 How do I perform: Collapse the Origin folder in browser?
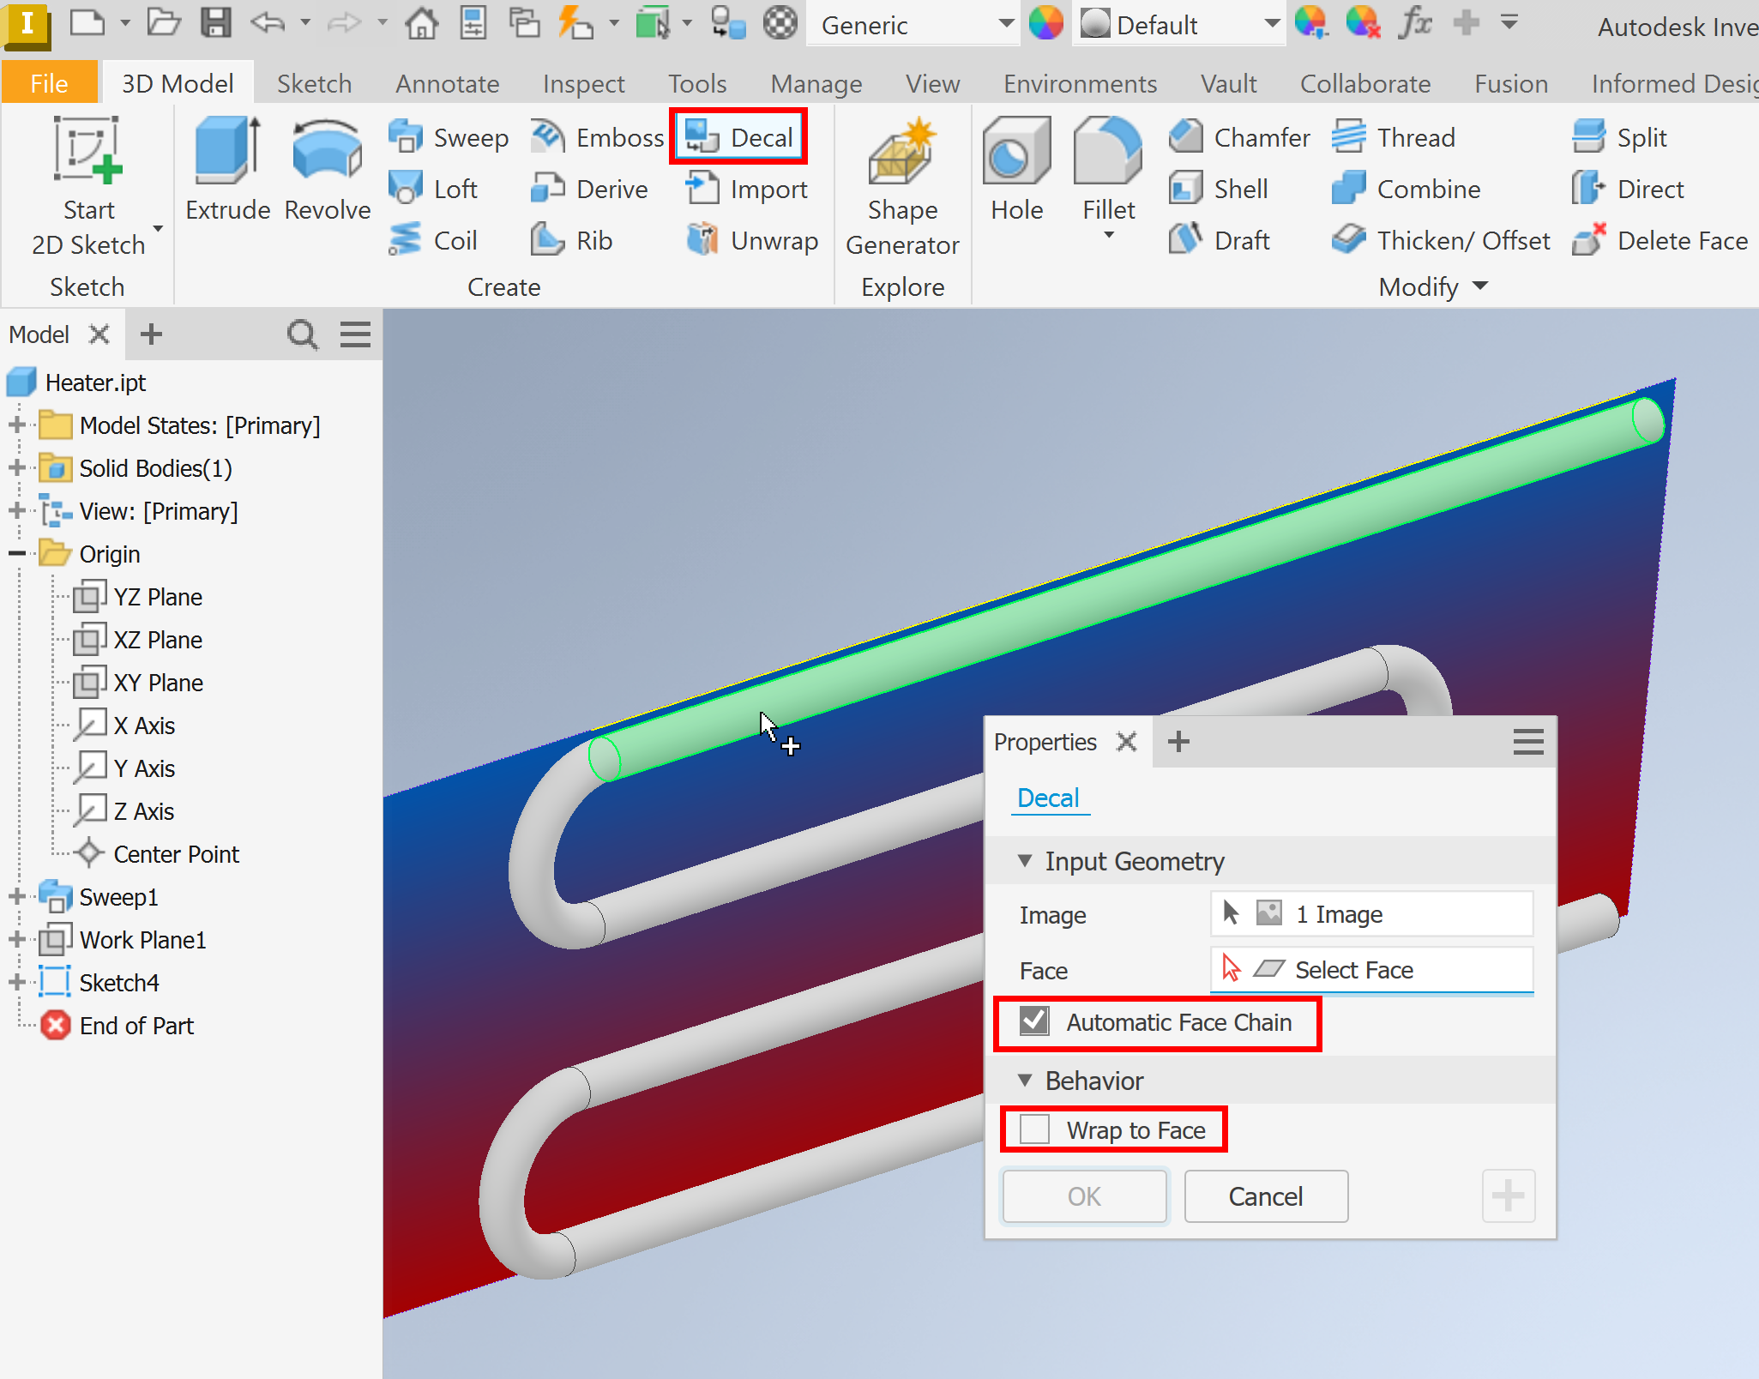pos(15,553)
